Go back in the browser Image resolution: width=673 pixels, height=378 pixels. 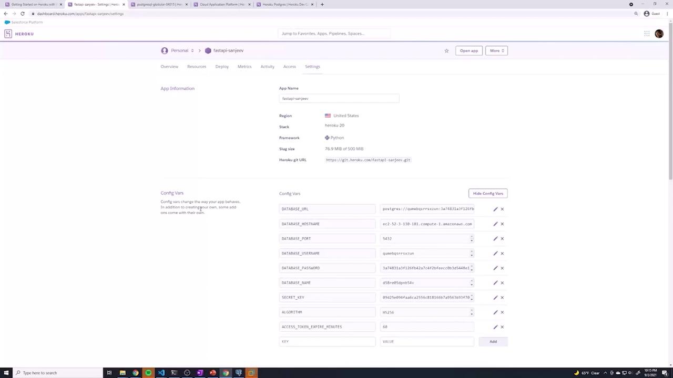point(6,14)
